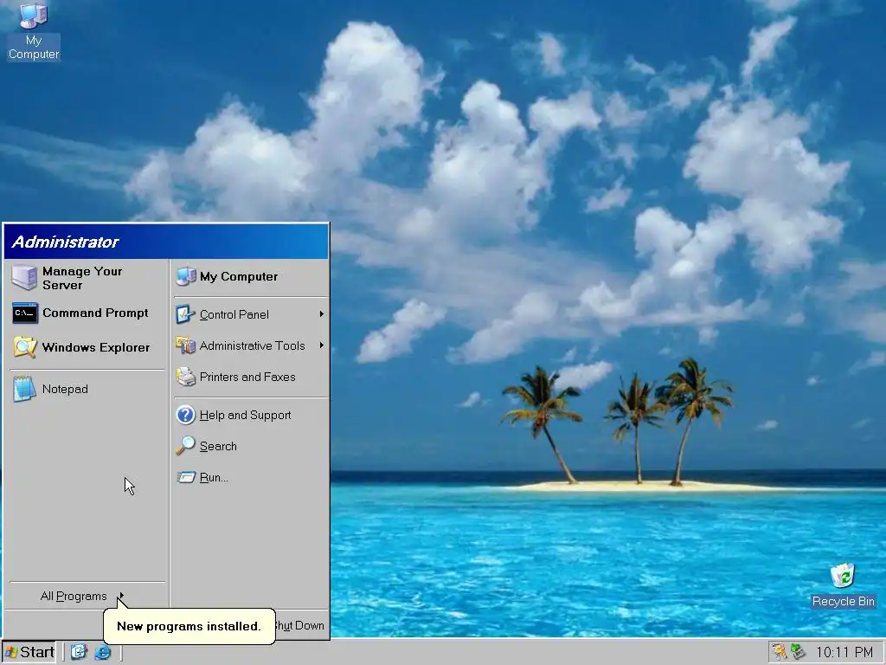886x665 pixels.
Task: Click the Windows Explorer magnifier folder icon
Action: click(25, 347)
